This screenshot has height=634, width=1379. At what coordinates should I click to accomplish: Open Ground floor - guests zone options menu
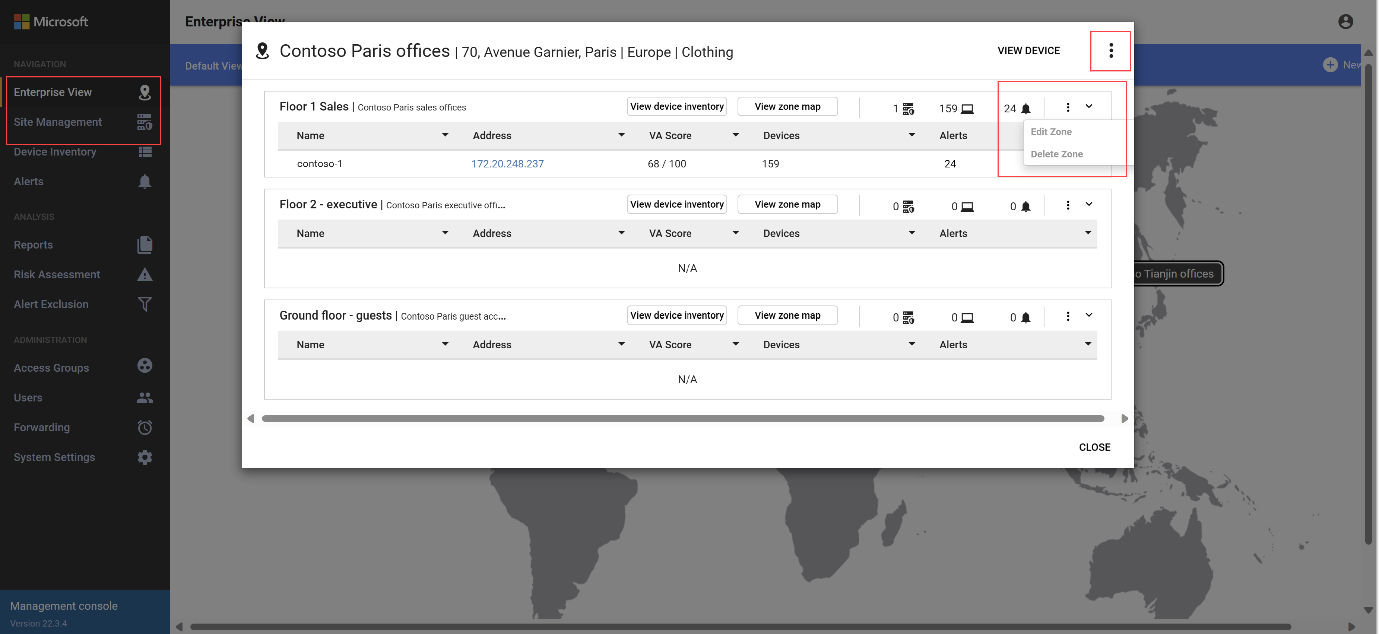pos(1068,317)
